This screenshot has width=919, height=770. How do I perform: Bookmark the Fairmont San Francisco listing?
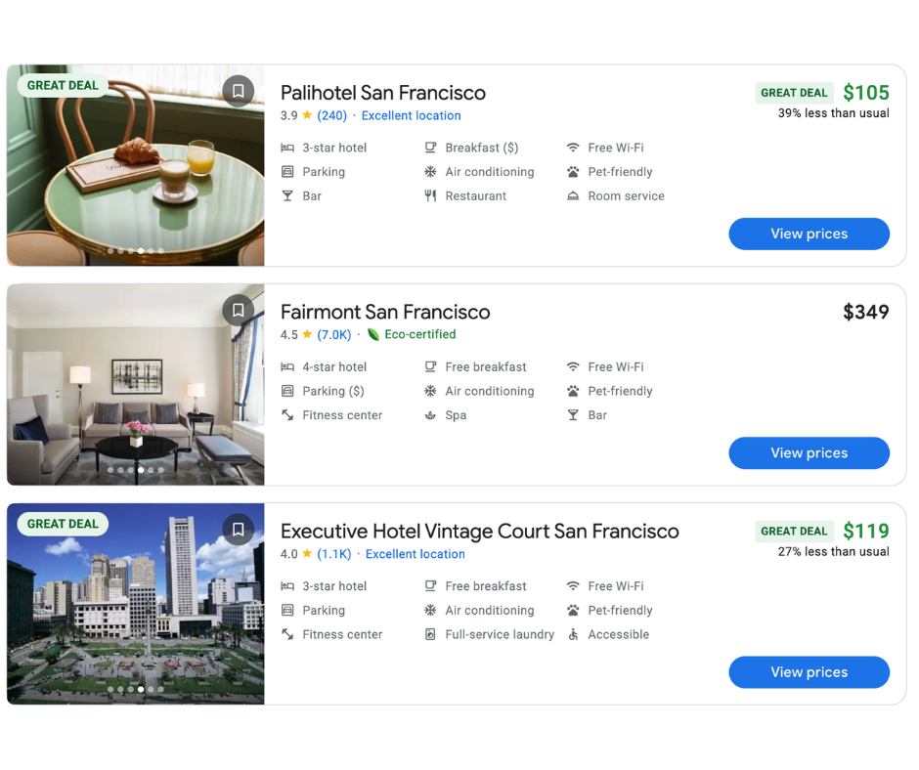[x=238, y=310]
